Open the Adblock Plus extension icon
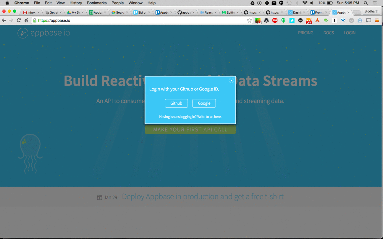383x239 pixels. (x=275, y=20)
